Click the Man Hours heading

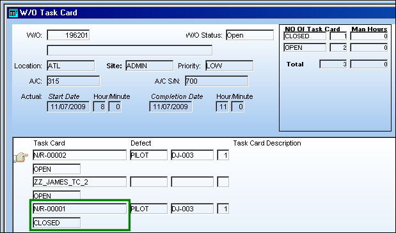coord(369,29)
